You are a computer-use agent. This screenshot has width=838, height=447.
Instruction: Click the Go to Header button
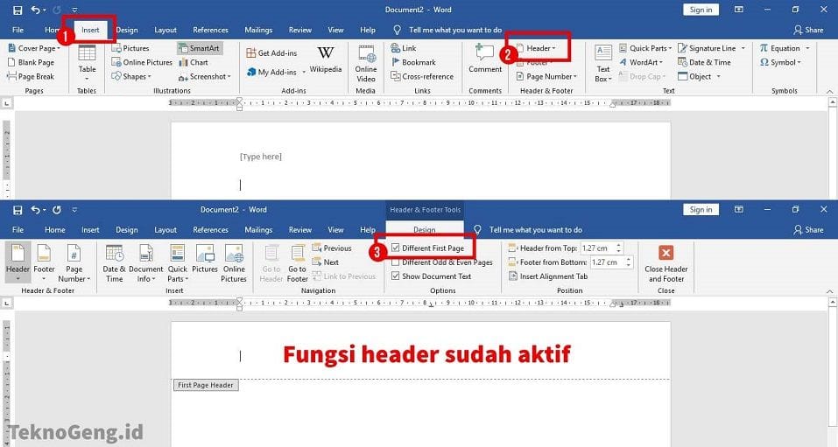click(x=271, y=262)
